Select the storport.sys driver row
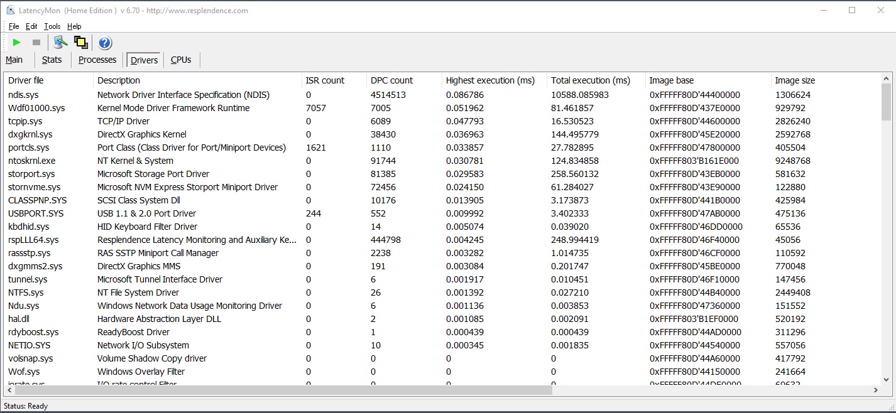 point(443,174)
